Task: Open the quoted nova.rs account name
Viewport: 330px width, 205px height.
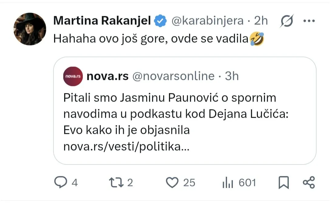Action: 108,76
